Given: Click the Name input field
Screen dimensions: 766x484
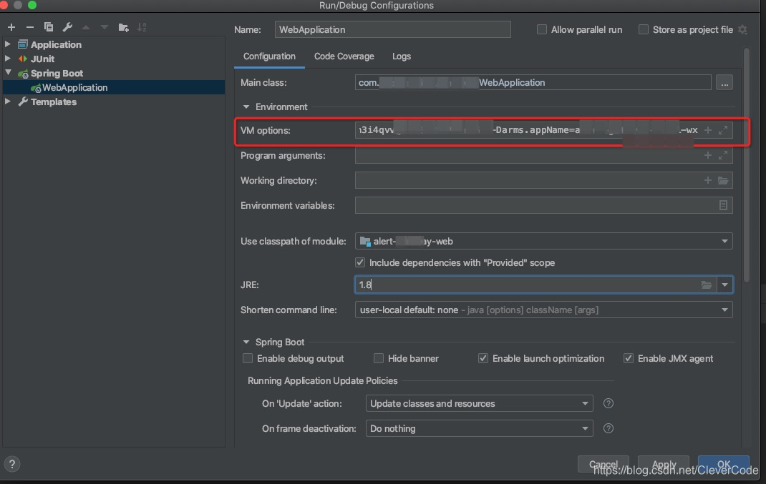Looking at the screenshot, I should point(393,29).
